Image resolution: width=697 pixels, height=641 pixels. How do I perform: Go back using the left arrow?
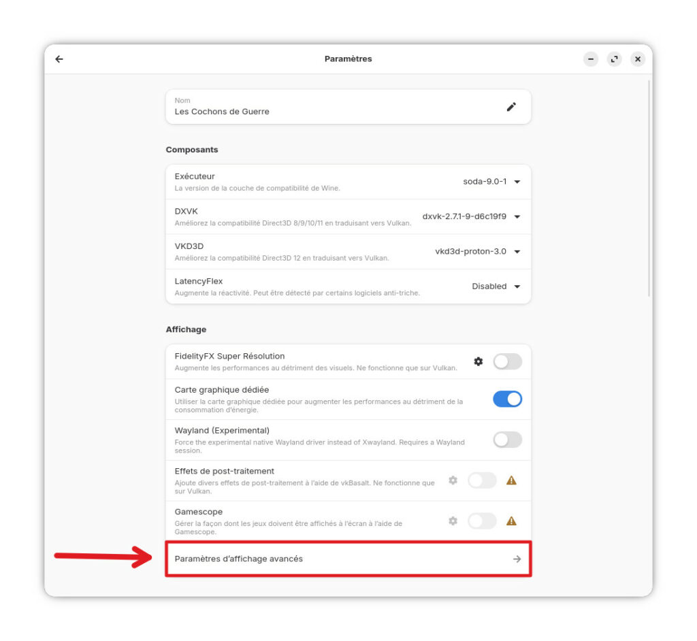59,59
